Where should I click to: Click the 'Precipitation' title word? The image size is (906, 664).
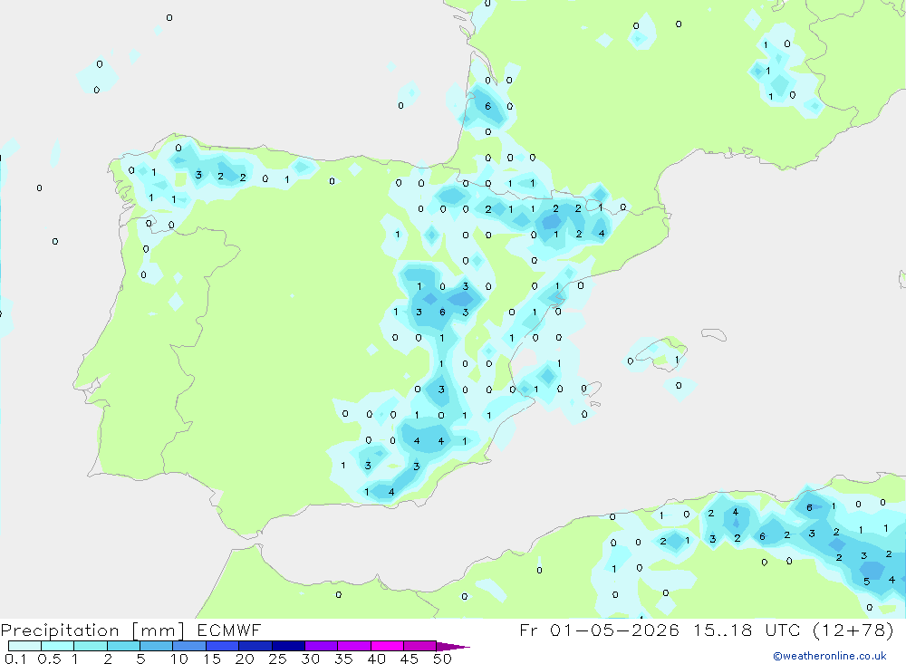click(x=60, y=630)
